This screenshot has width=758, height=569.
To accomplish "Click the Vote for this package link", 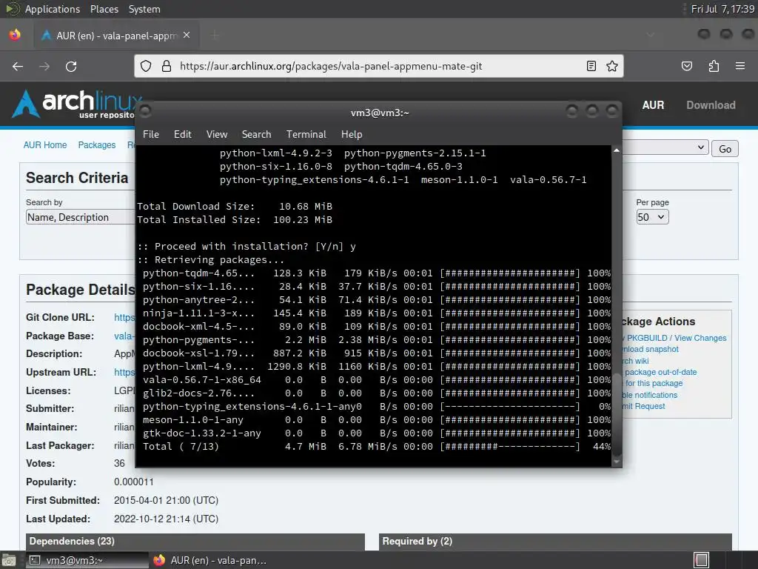I will [653, 383].
